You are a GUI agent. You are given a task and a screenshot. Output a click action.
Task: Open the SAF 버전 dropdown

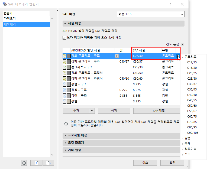pos(150,14)
